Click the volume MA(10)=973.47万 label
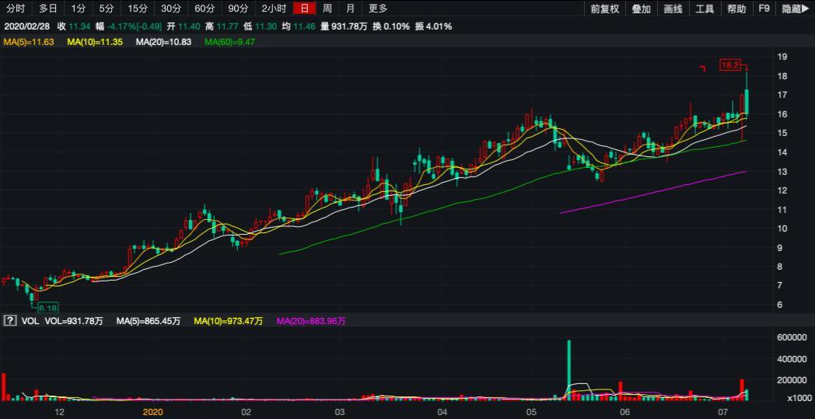The height and width of the screenshot is (419, 815). 229,321
